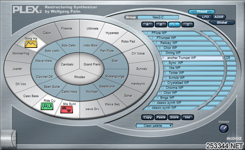Image resolution: width=245 pixels, height=150 pixels.
Task: Select preset 12 Chiorma WP
Action: (190, 88)
